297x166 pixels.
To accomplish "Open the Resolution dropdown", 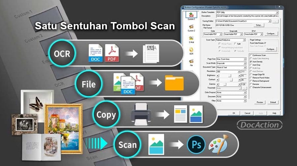I will pyautogui.click(x=239, y=72).
